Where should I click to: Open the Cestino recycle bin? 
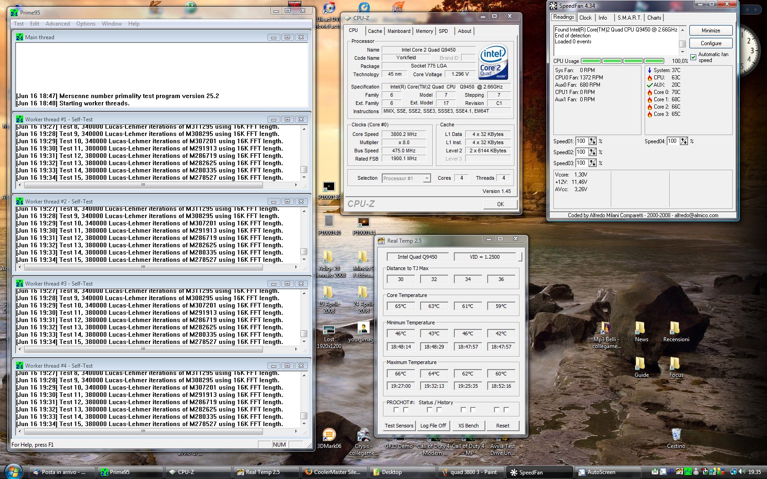pyautogui.click(x=676, y=438)
